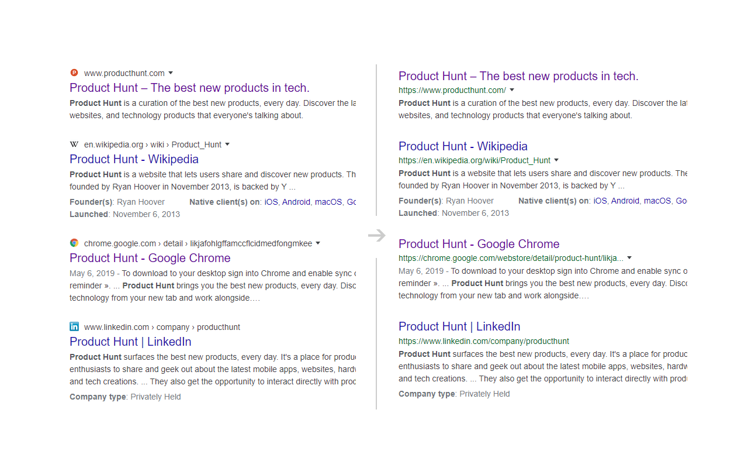Open 'Product Hunt - Google Chrome' title below chrome.google.com breadcrumb
Viewport: 748px width, 468px height.
150,258
